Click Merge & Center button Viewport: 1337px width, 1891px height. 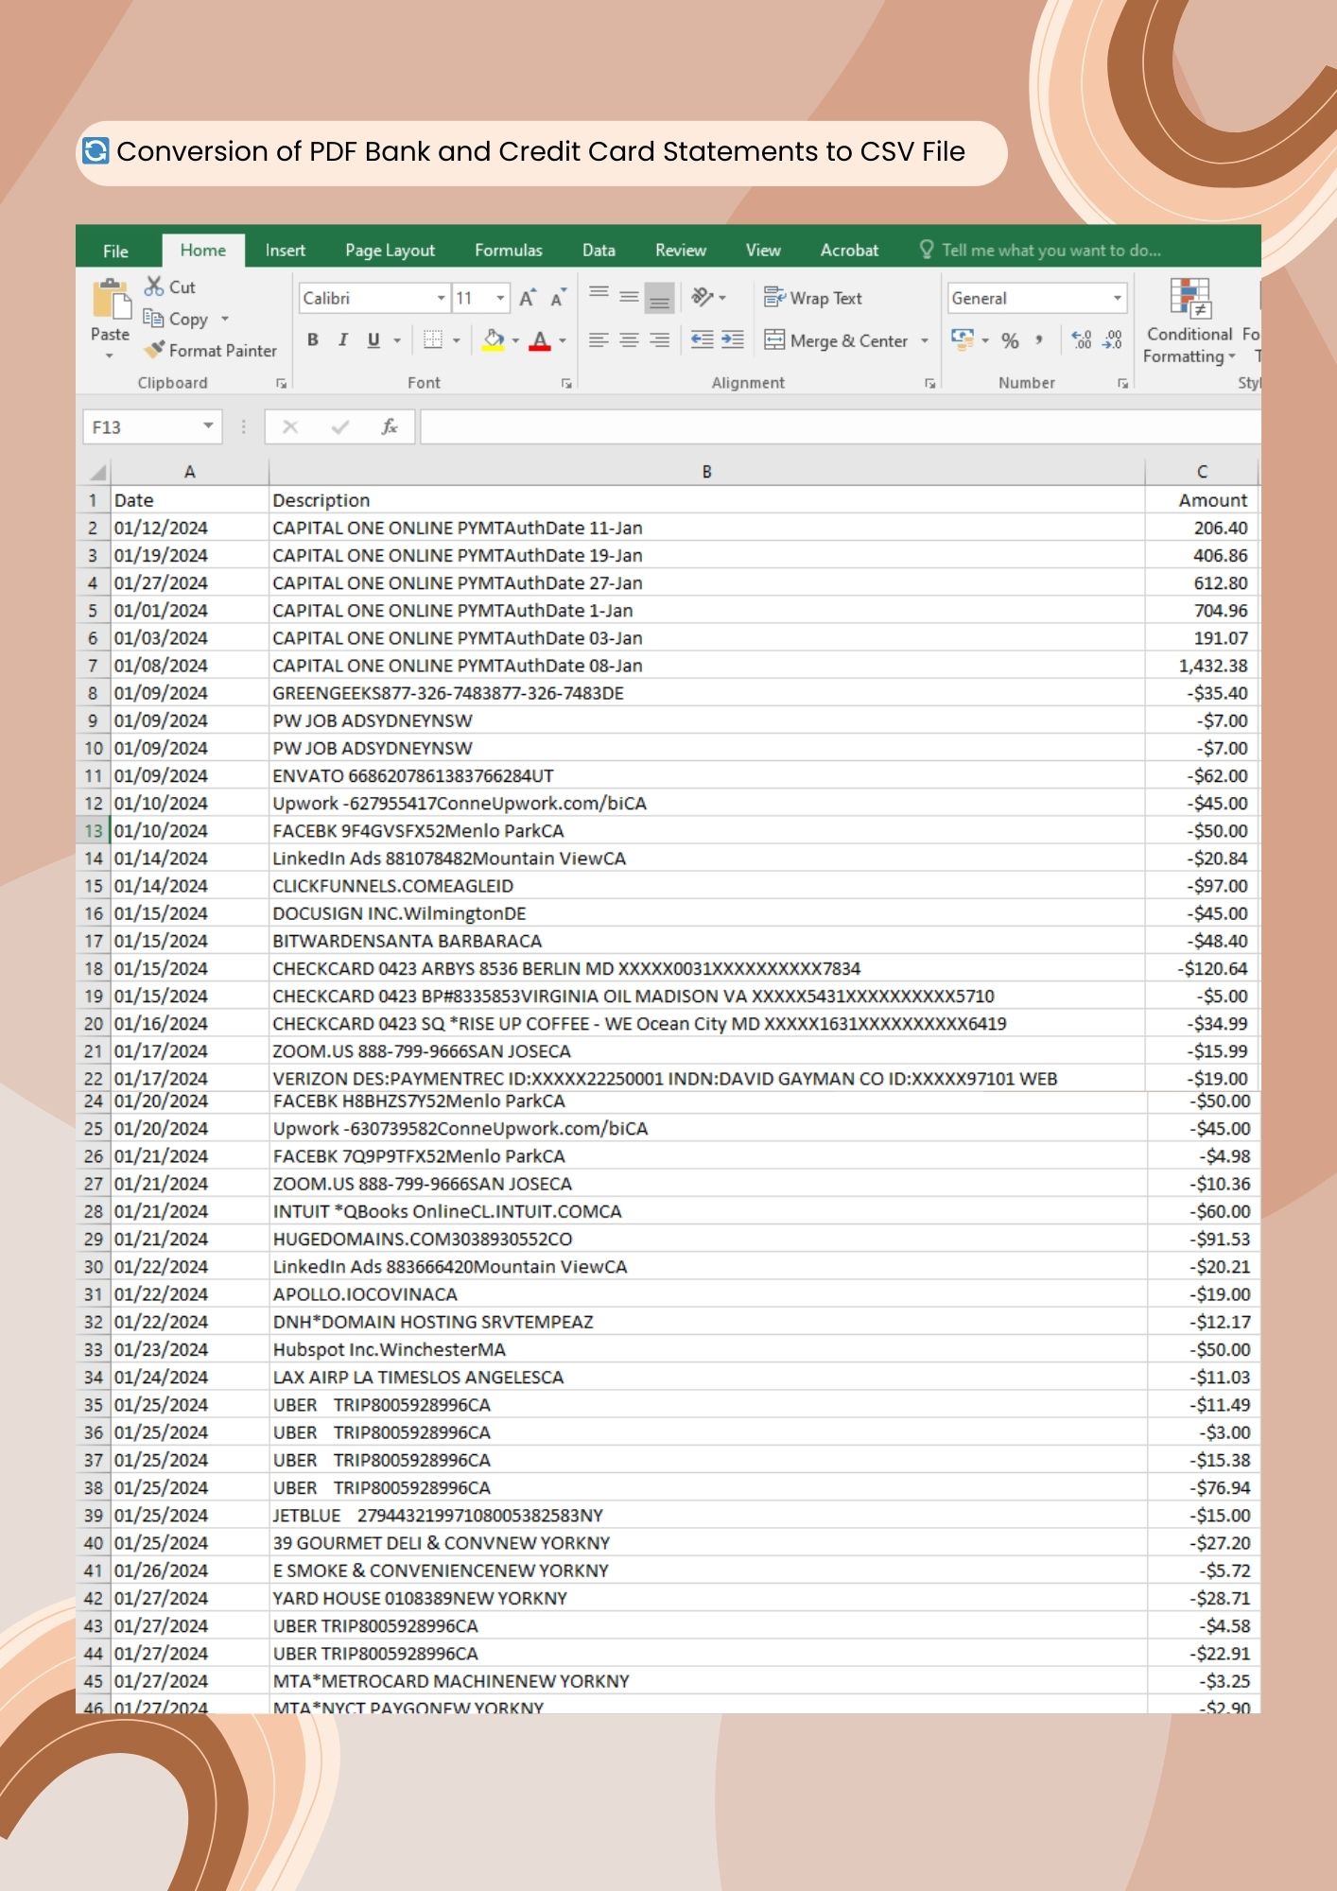pos(836,340)
